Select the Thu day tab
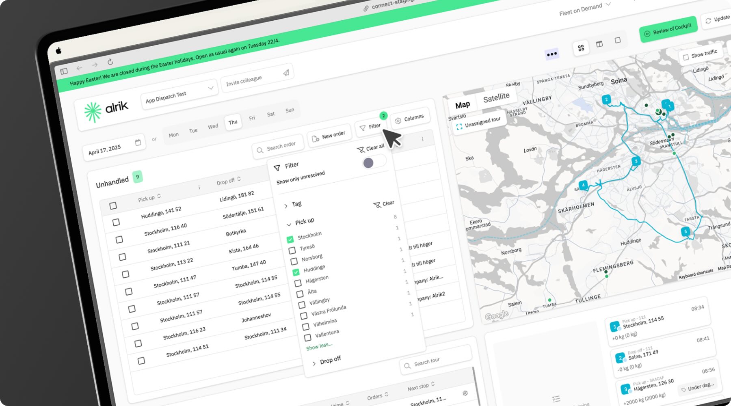Viewport: 731px width, 406px height. [x=233, y=122]
